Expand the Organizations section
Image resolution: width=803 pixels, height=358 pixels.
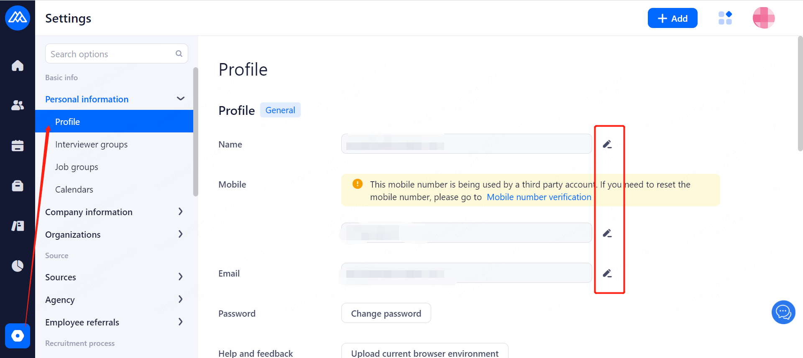181,234
